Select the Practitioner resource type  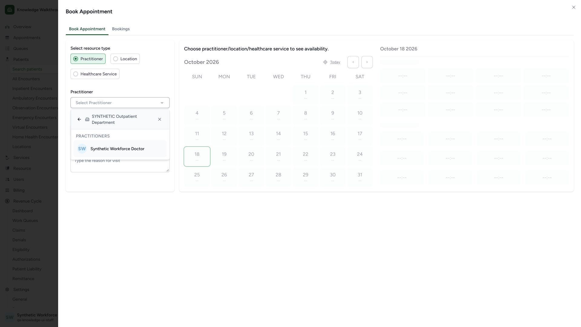point(88,59)
